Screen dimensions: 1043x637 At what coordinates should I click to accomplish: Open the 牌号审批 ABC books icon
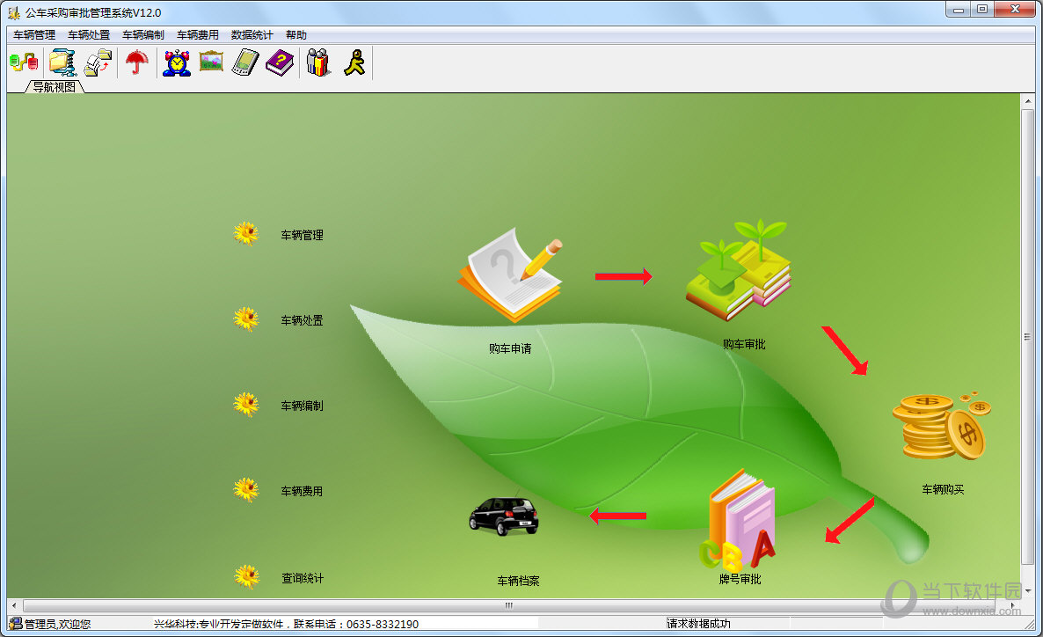point(739,518)
